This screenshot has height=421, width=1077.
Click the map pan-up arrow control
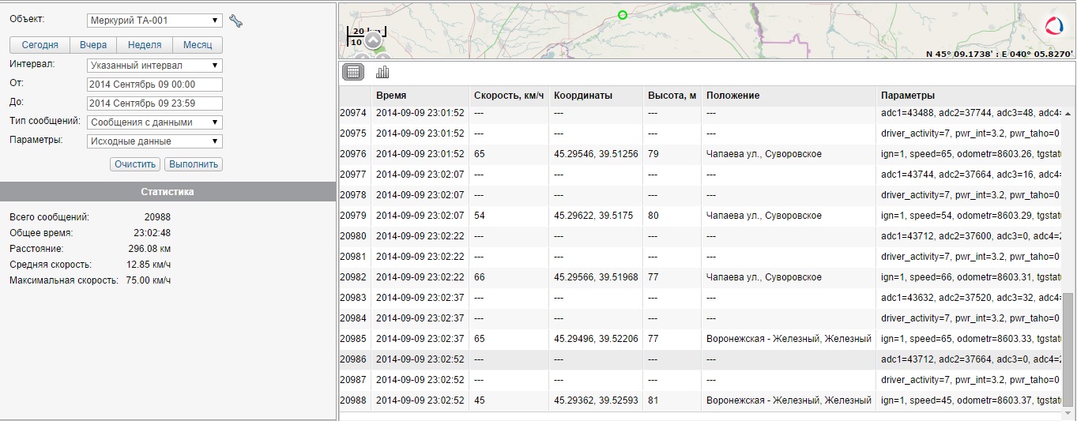373,40
